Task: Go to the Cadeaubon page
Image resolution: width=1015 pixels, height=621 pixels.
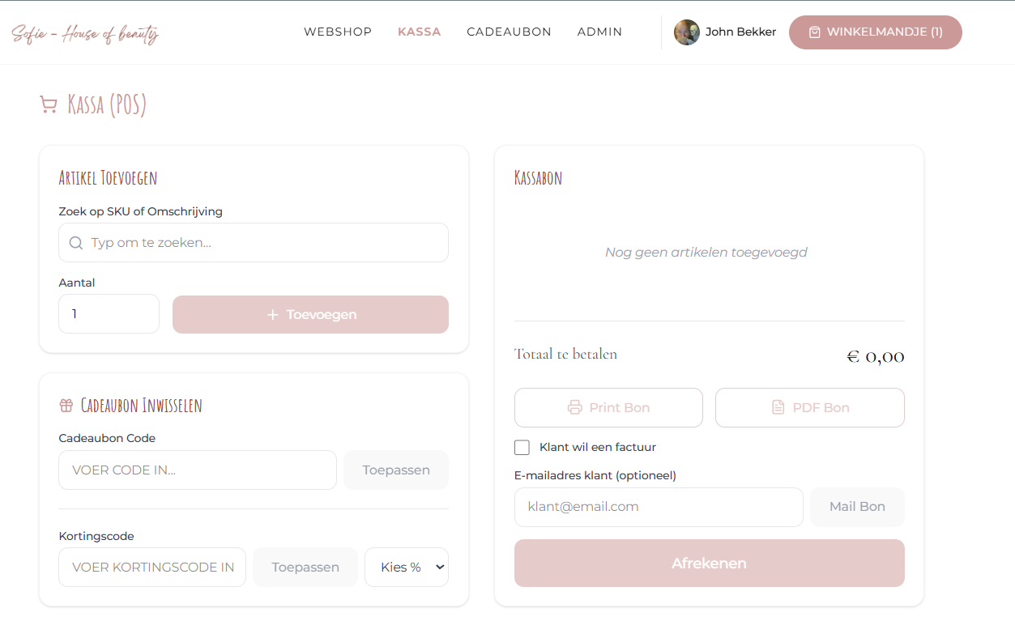Action: [x=509, y=32]
